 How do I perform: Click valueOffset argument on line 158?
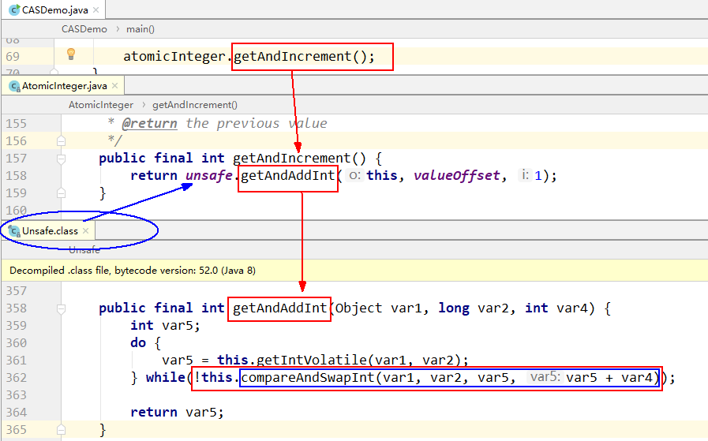point(456,176)
